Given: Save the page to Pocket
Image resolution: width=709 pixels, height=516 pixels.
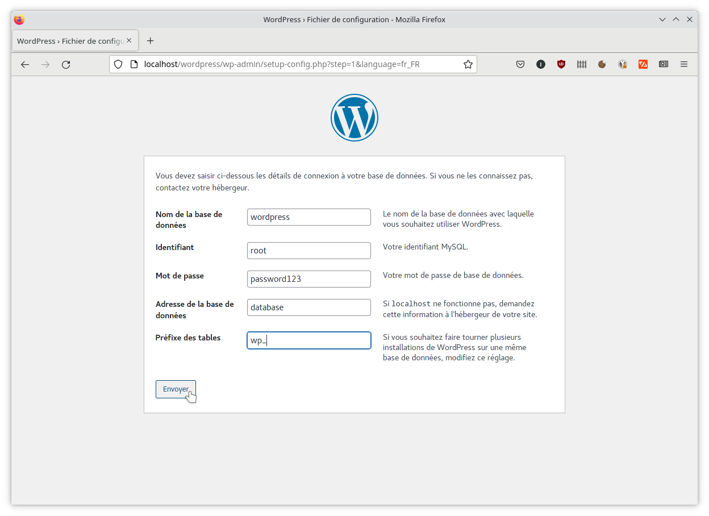Looking at the screenshot, I should [520, 64].
